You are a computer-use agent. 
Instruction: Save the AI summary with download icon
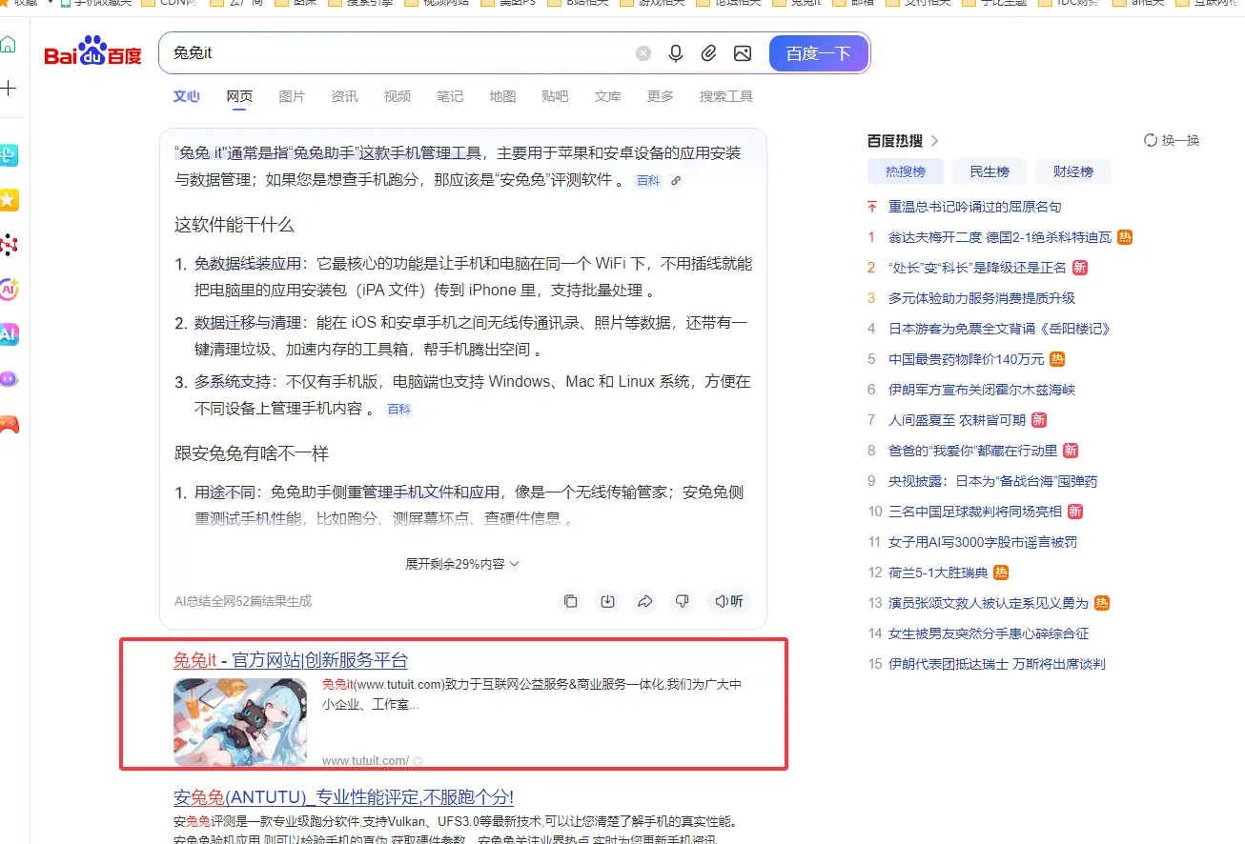(x=607, y=601)
